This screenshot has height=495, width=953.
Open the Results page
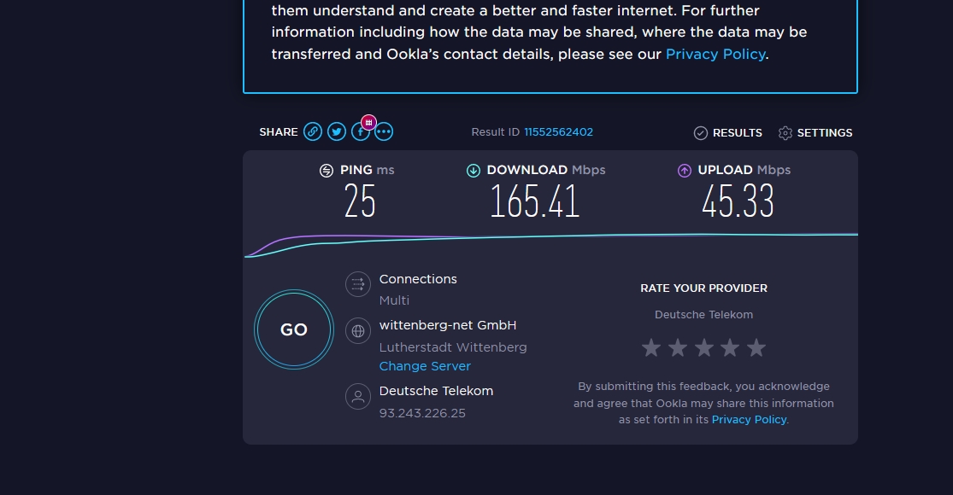coord(727,132)
